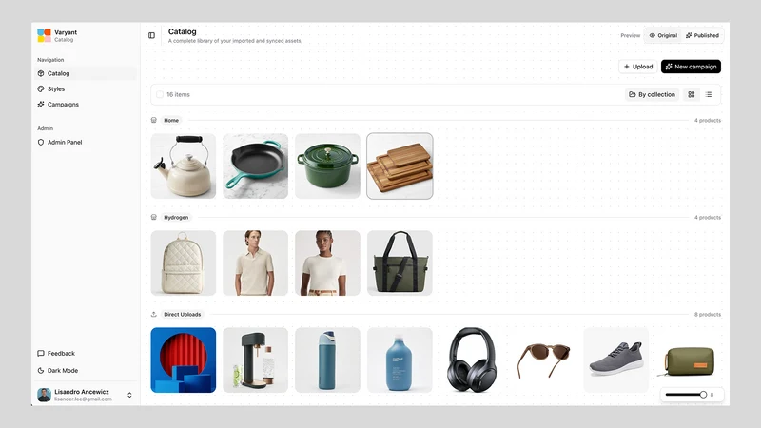Click the Admin Panel shield icon
761x428 pixels.
41,142
